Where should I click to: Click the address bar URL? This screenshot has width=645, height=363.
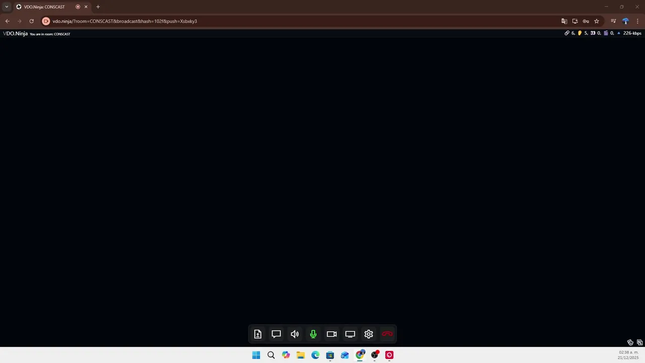pos(124,21)
